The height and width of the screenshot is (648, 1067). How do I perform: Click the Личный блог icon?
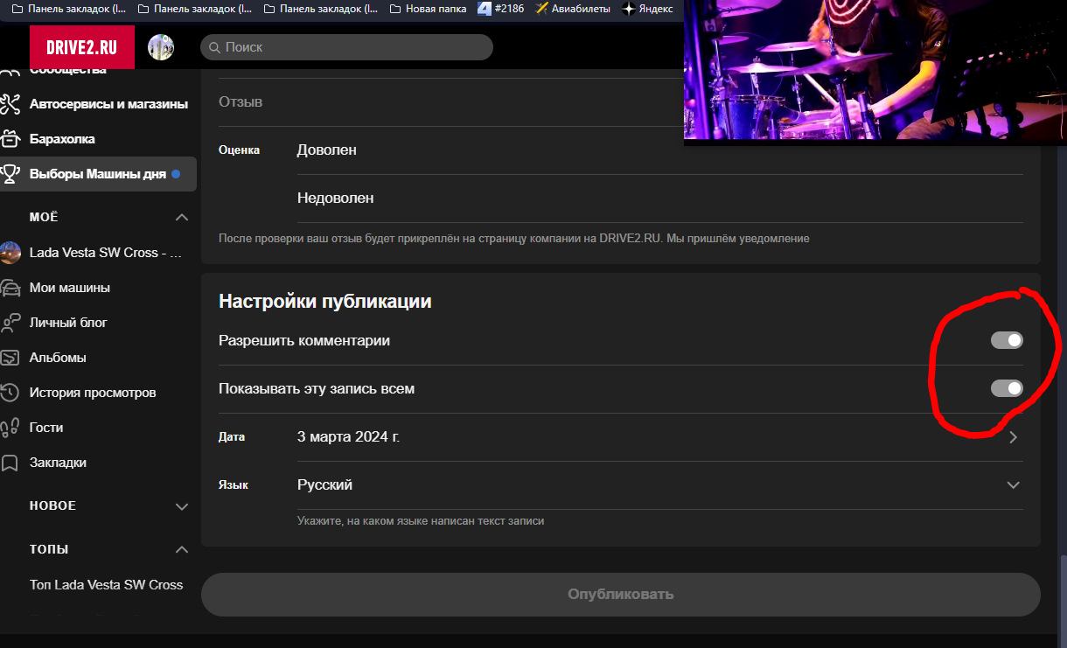[10, 323]
